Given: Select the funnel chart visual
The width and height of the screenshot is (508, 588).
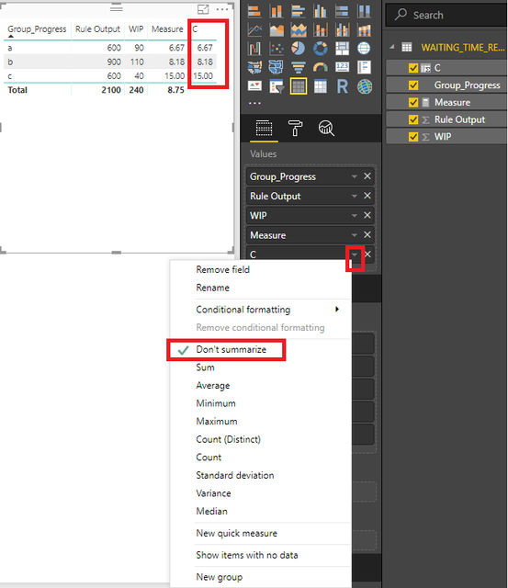Looking at the screenshot, I should coord(299,67).
